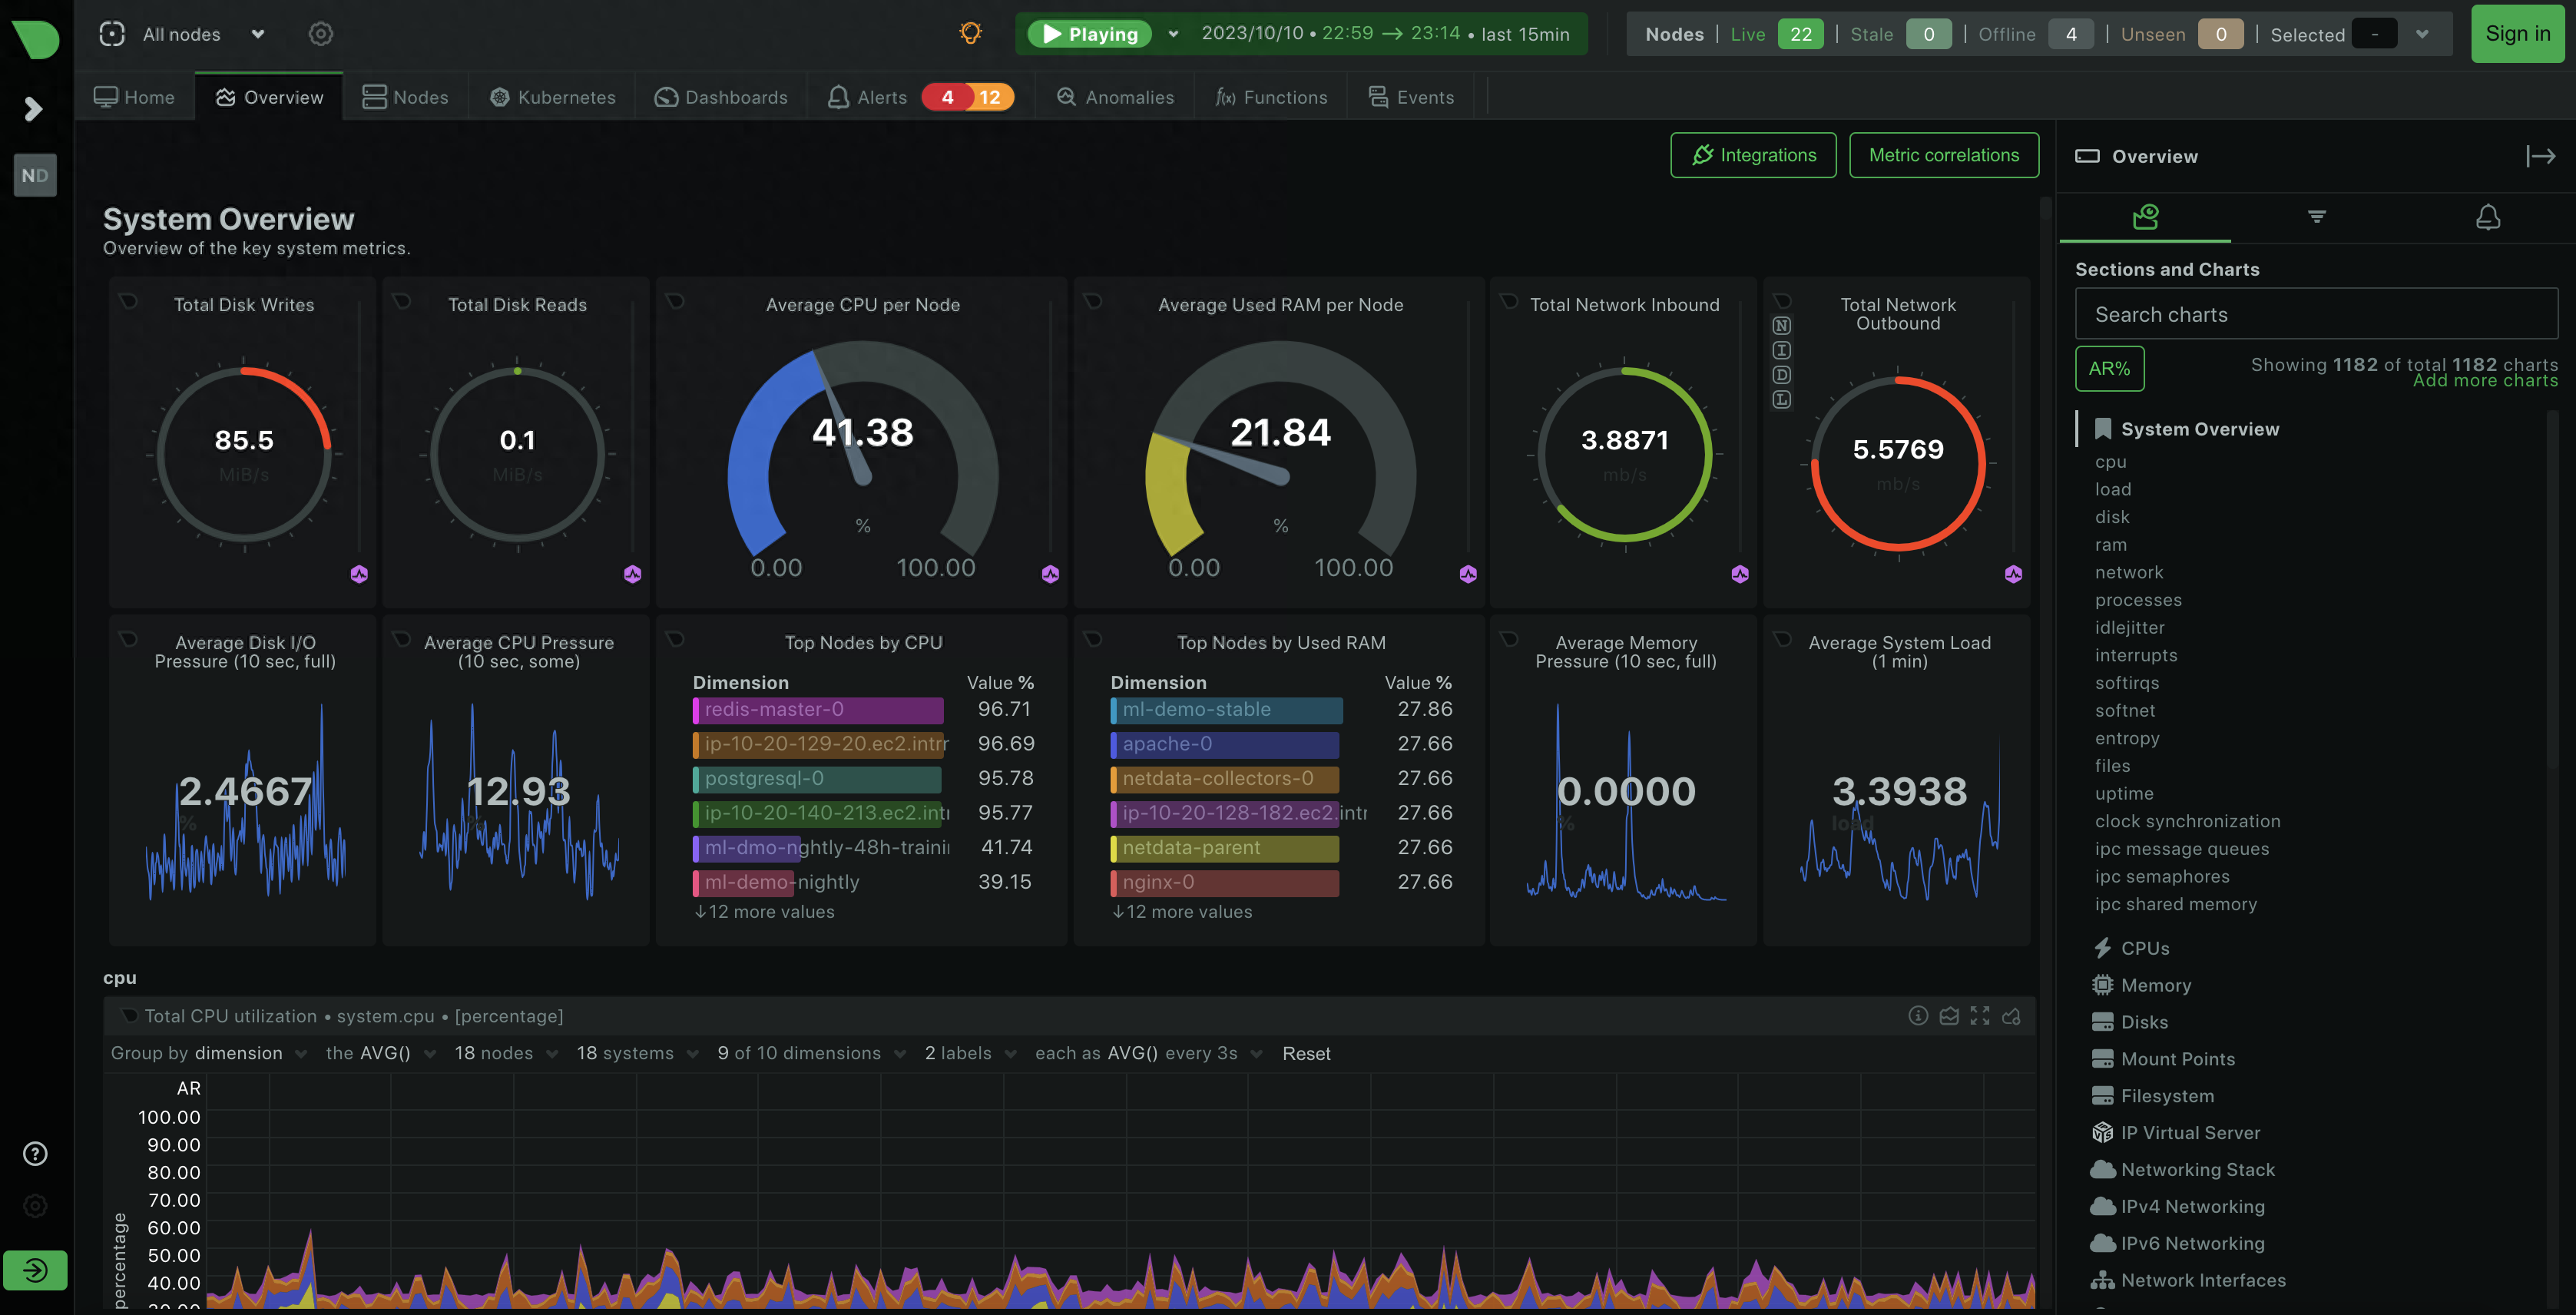
Task: Collapse the Overview sidebar arrow icon
Action: click(x=2540, y=156)
